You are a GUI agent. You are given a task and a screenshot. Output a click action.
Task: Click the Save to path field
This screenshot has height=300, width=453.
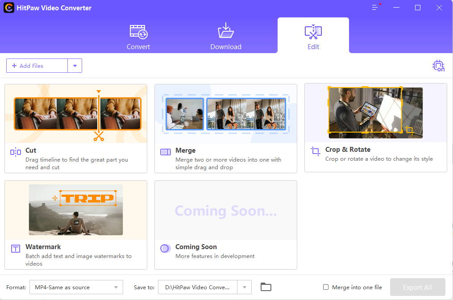coord(199,287)
